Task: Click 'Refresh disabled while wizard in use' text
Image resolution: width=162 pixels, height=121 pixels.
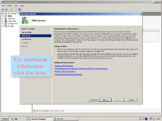Action: coord(50,111)
